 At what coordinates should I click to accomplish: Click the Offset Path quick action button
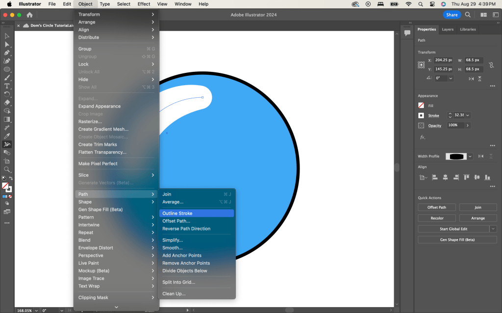437,207
